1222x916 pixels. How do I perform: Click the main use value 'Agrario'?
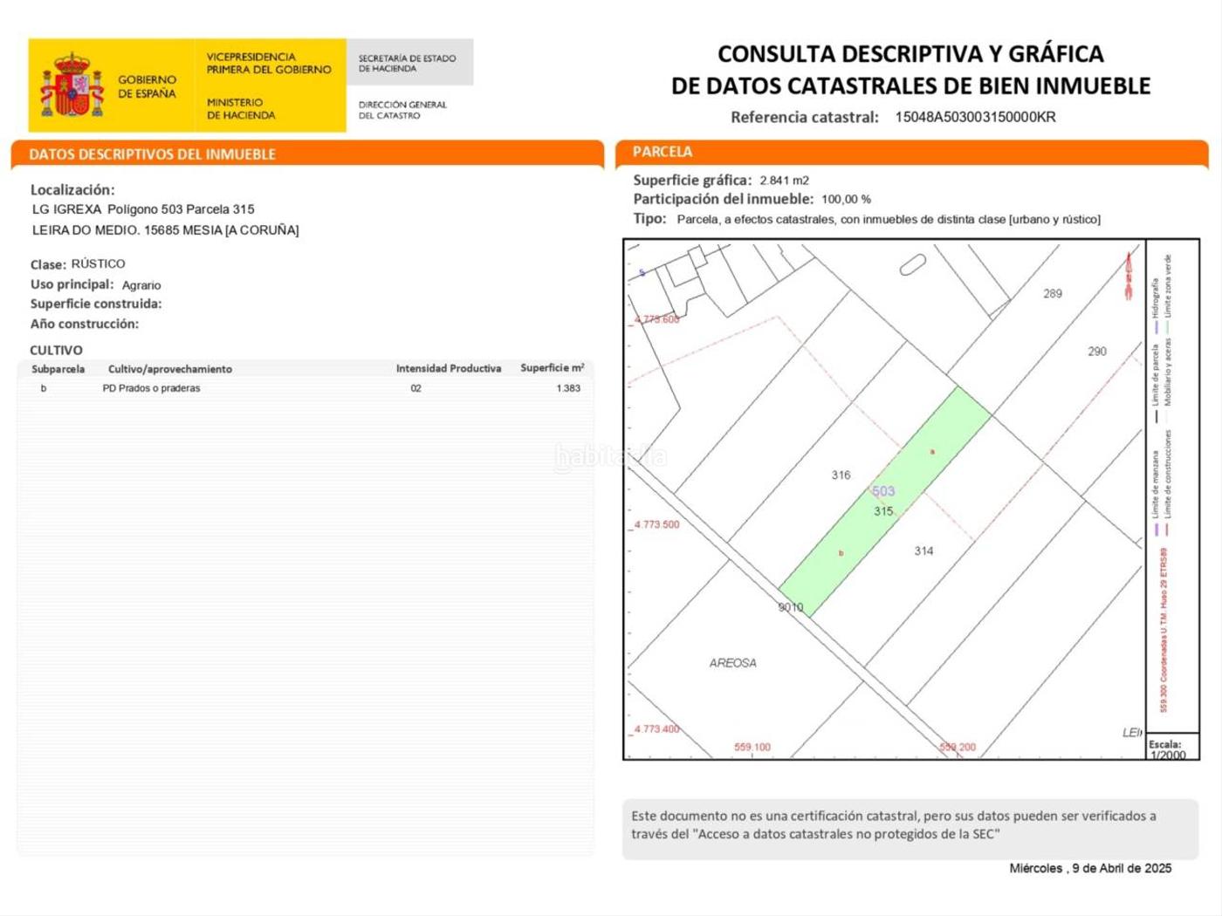pos(141,285)
